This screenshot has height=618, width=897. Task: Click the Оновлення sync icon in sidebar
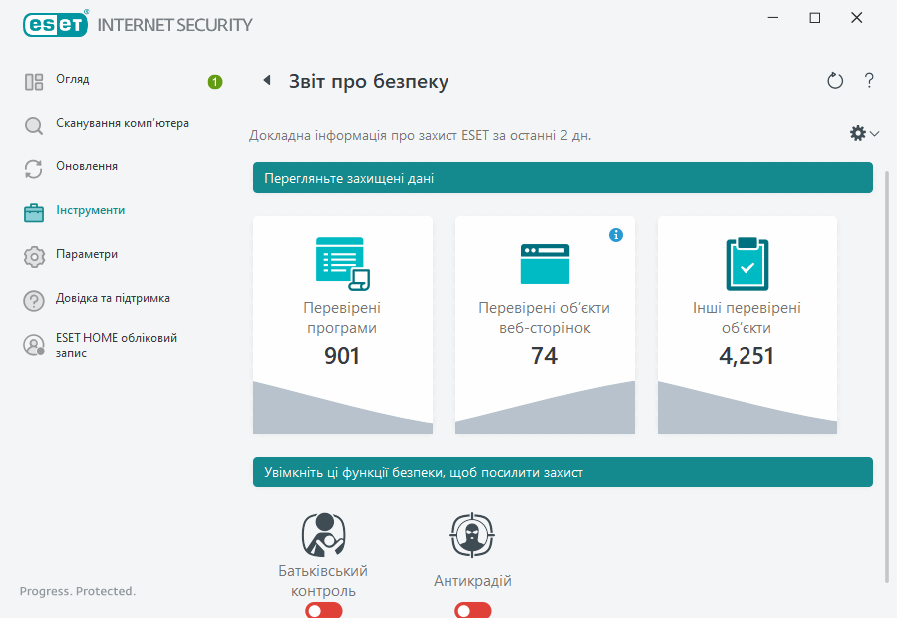(x=33, y=167)
